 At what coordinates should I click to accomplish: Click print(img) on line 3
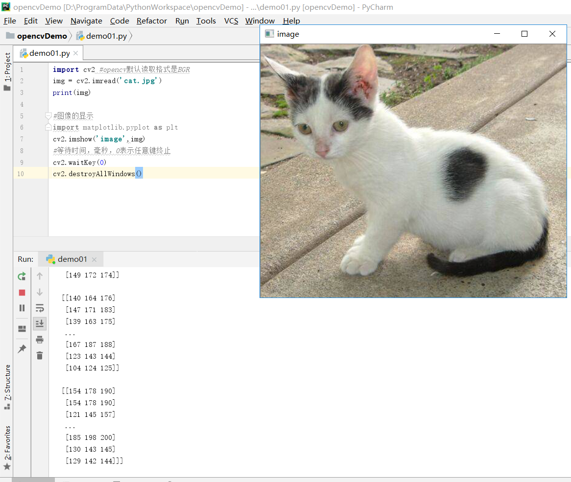tap(71, 92)
